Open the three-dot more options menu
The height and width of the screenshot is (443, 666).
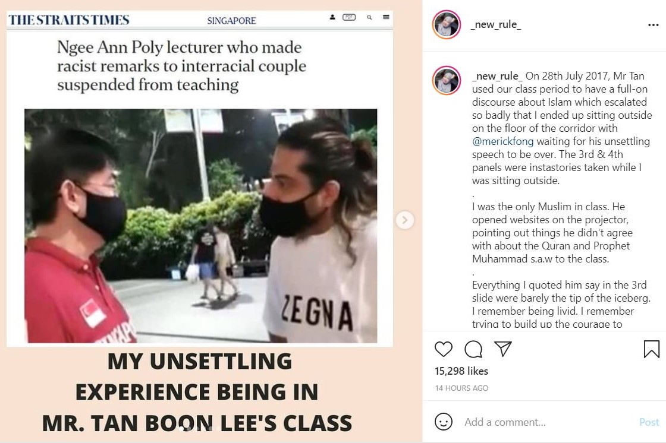point(654,25)
